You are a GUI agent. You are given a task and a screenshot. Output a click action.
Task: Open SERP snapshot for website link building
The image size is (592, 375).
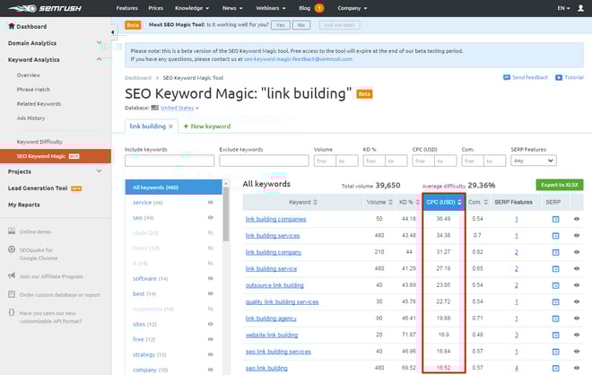555,335
